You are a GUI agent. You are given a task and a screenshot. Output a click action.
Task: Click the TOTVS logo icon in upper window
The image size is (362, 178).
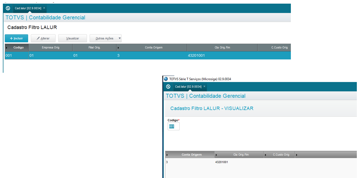[8, 8]
